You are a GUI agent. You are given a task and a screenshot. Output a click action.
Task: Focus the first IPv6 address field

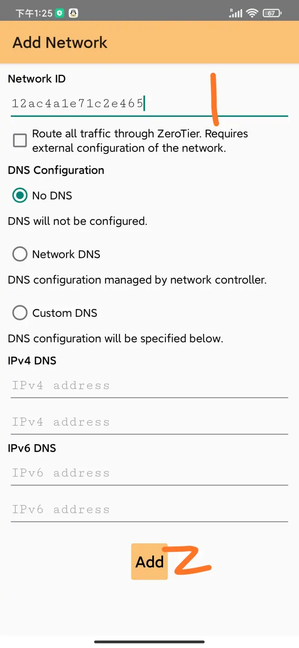coord(149,473)
